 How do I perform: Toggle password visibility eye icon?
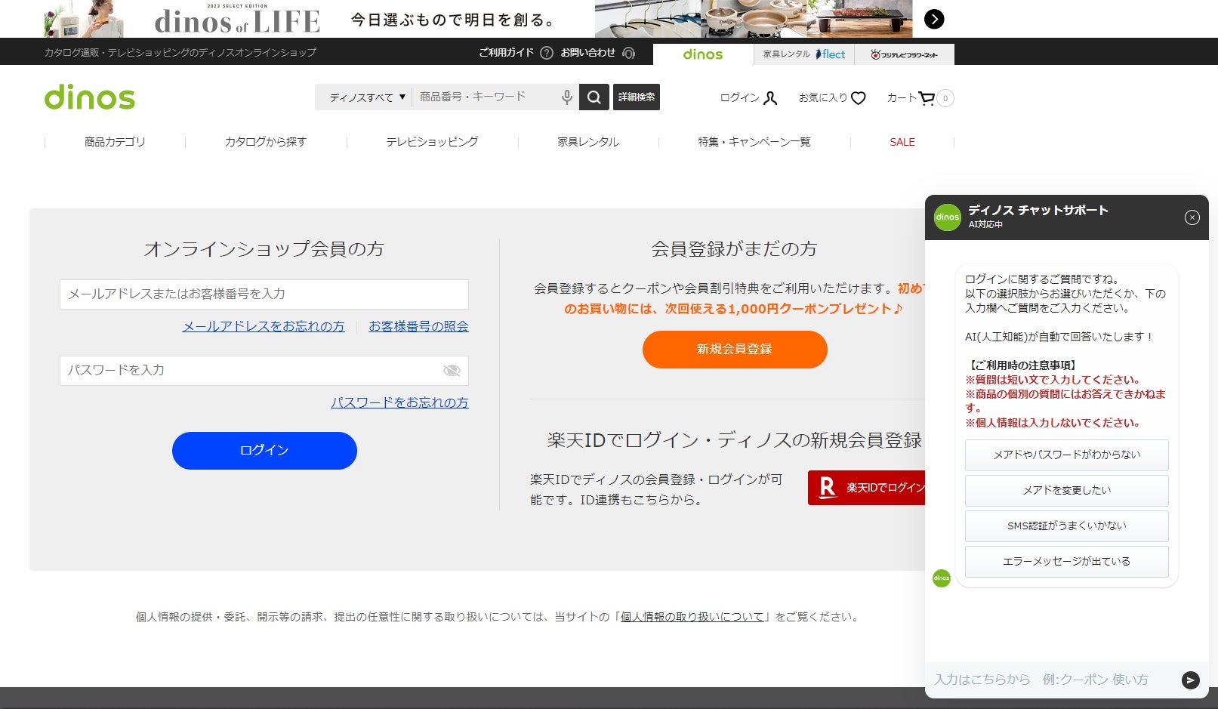click(x=452, y=370)
